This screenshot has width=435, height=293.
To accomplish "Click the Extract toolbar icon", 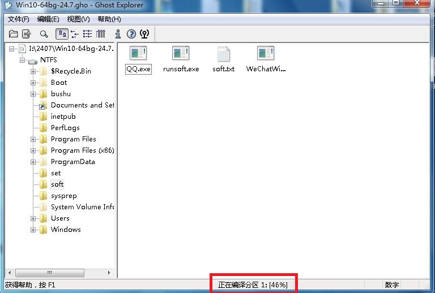I will pos(27,34).
